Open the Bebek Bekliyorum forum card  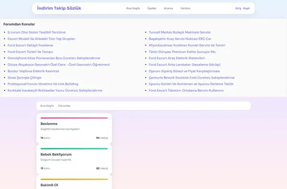point(74,159)
